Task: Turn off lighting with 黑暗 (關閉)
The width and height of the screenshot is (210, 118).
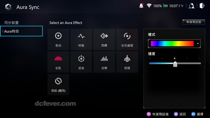Action: point(58,84)
